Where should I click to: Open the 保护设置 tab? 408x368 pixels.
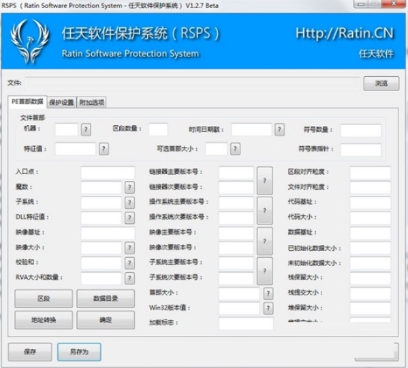[x=61, y=103]
